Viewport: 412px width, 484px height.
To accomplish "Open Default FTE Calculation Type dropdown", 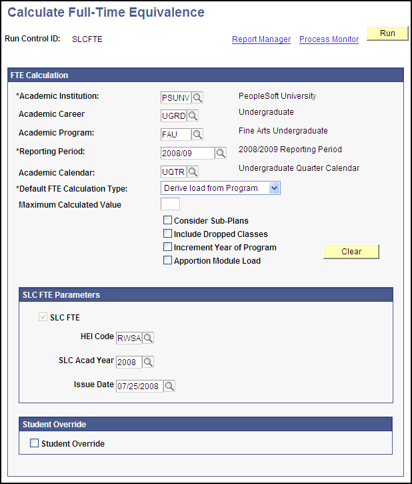I will (221, 188).
